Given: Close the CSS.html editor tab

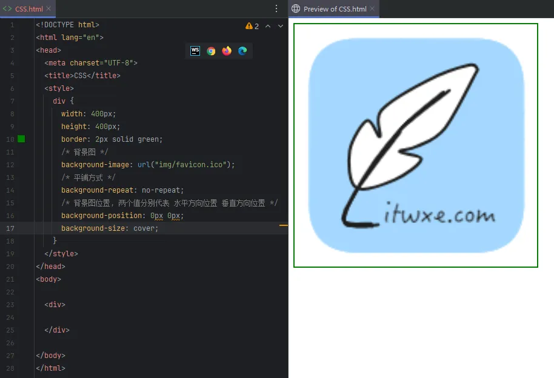Looking at the screenshot, I should [x=48, y=8].
